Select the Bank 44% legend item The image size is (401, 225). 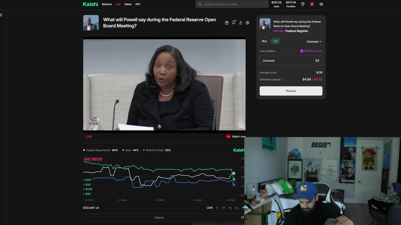(x=130, y=150)
